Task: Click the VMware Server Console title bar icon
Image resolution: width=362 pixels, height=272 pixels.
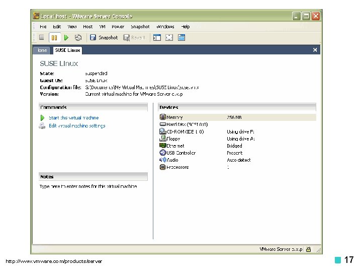Action: point(36,16)
